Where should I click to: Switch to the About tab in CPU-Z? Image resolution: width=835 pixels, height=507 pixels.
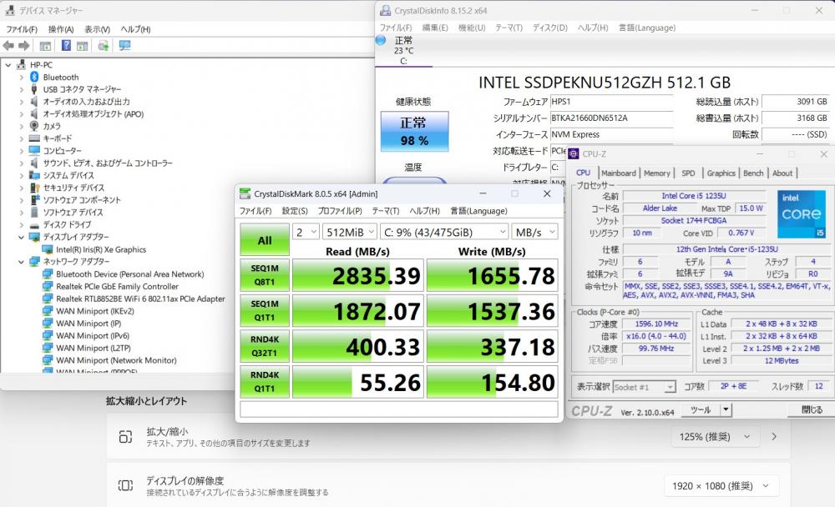pyautogui.click(x=782, y=173)
